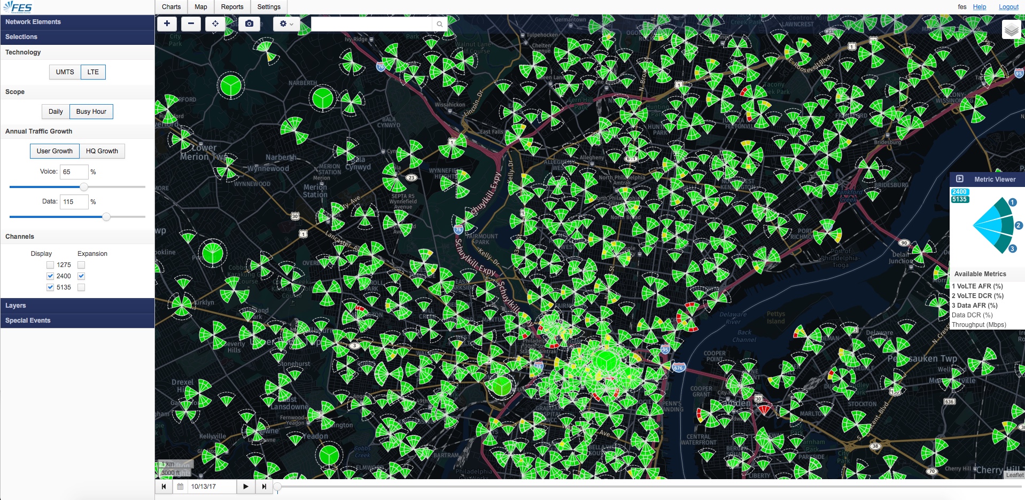The image size is (1025, 500).
Task: Expand the Network Elements section
Action: pyautogui.click(x=77, y=22)
